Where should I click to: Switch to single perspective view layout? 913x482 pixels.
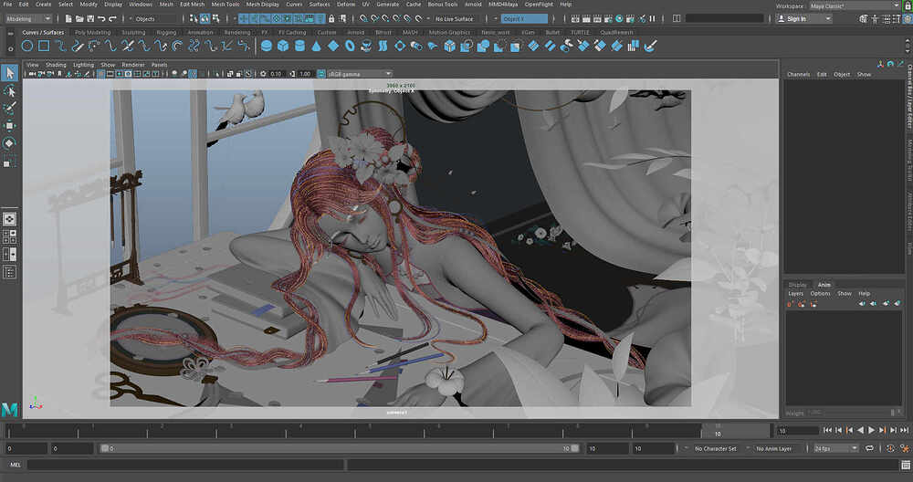(9, 219)
